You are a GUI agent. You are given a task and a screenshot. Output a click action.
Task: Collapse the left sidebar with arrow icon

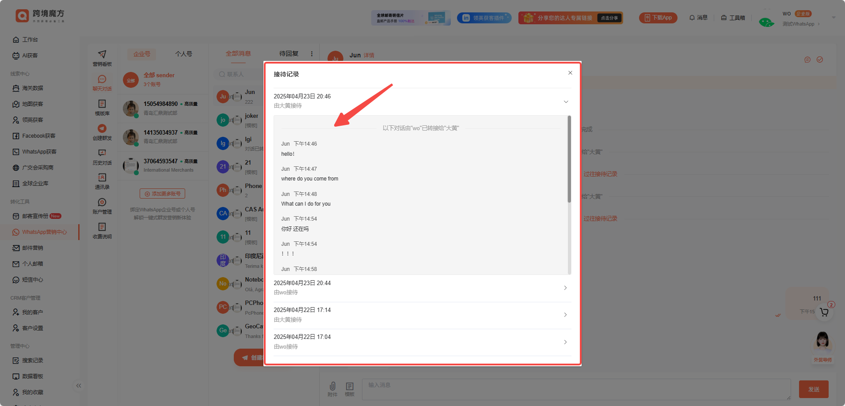coord(79,386)
